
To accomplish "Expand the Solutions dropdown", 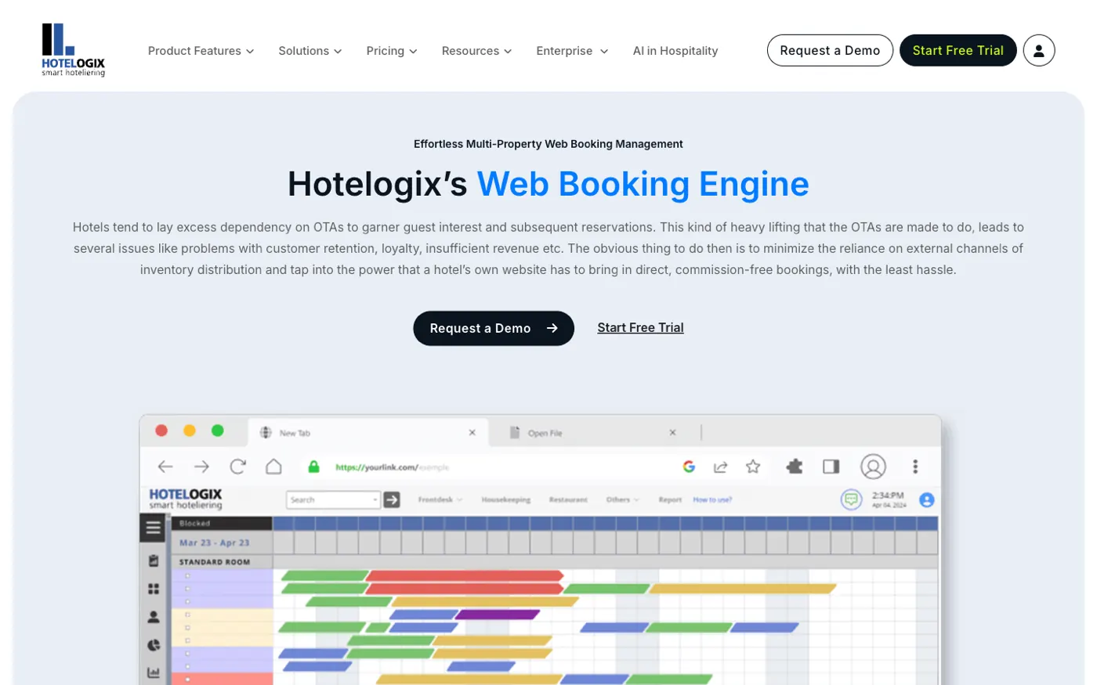I will click(310, 51).
